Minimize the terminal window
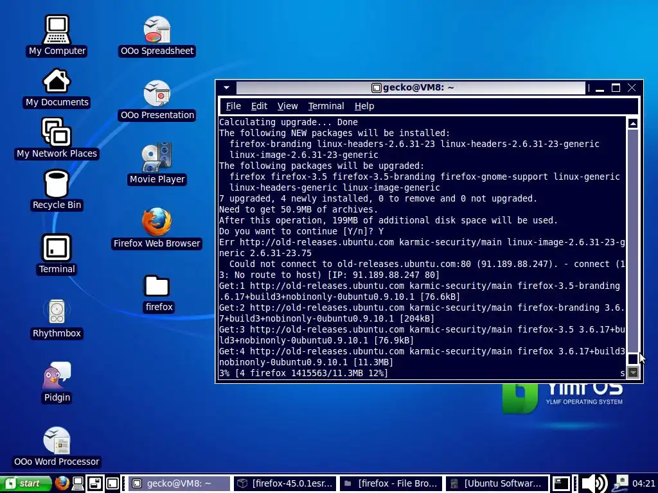Screen dimensions: 658x493 600,87
